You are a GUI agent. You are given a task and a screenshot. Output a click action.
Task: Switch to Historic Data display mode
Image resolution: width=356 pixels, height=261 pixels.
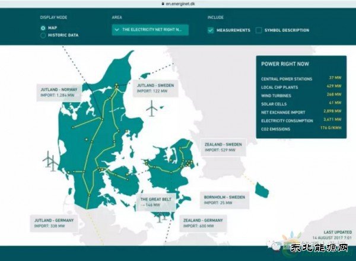coord(43,36)
